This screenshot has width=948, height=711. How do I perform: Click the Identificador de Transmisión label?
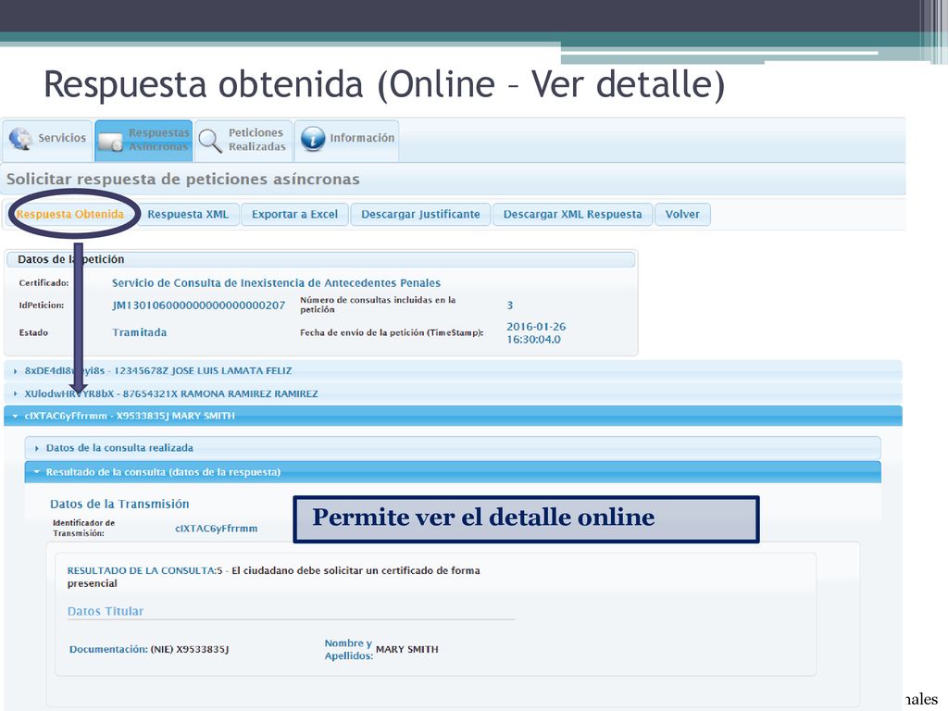point(84,528)
